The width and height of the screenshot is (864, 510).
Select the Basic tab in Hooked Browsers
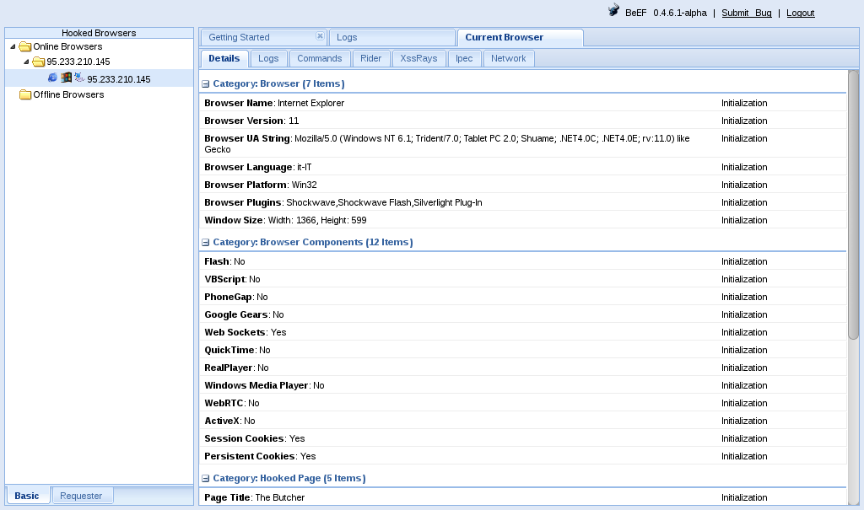(27, 496)
